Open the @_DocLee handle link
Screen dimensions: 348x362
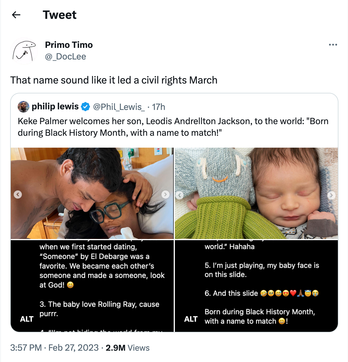pos(66,57)
